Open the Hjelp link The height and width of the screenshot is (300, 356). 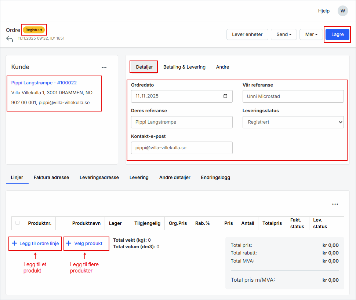click(x=324, y=11)
